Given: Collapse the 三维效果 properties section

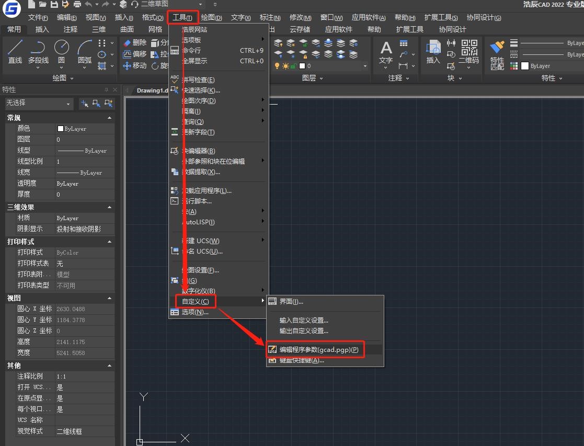Looking at the screenshot, I should 109,207.
